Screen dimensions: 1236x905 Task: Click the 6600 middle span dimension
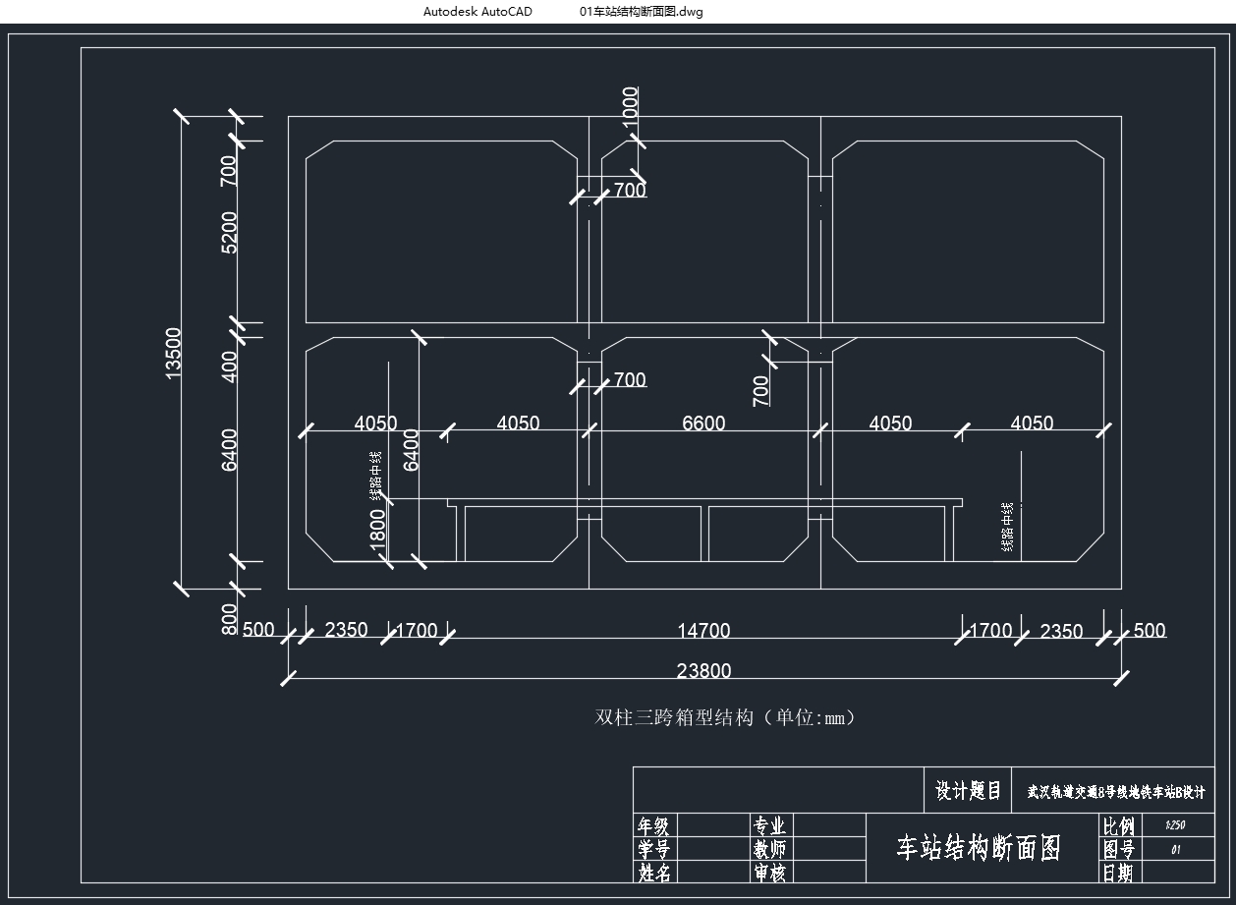pyautogui.click(x=703, y=424)
